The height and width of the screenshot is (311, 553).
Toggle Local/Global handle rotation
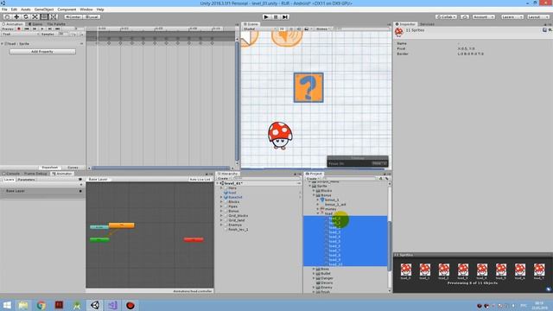92,16
